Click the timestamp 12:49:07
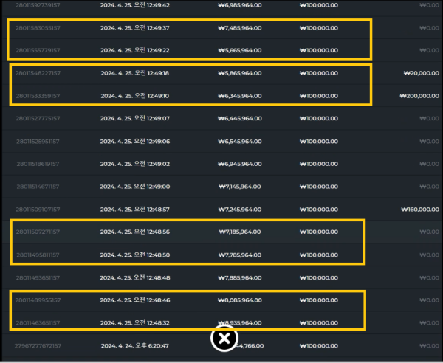This screenshot has height=363, width=443. 158,118
